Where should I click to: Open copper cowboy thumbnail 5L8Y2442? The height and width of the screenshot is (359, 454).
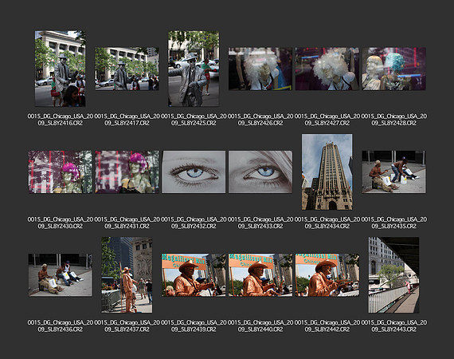click(327, 275)
